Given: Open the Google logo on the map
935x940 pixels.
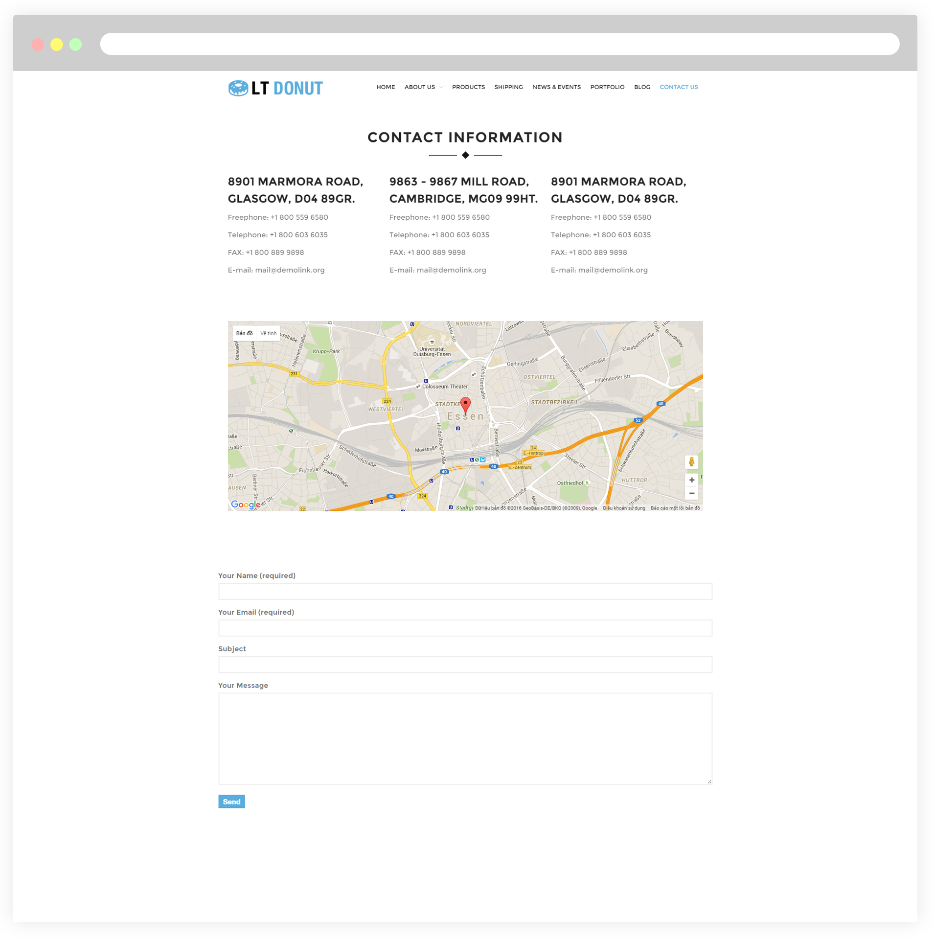Looking at the screenshot, I should tap(245, 504).
